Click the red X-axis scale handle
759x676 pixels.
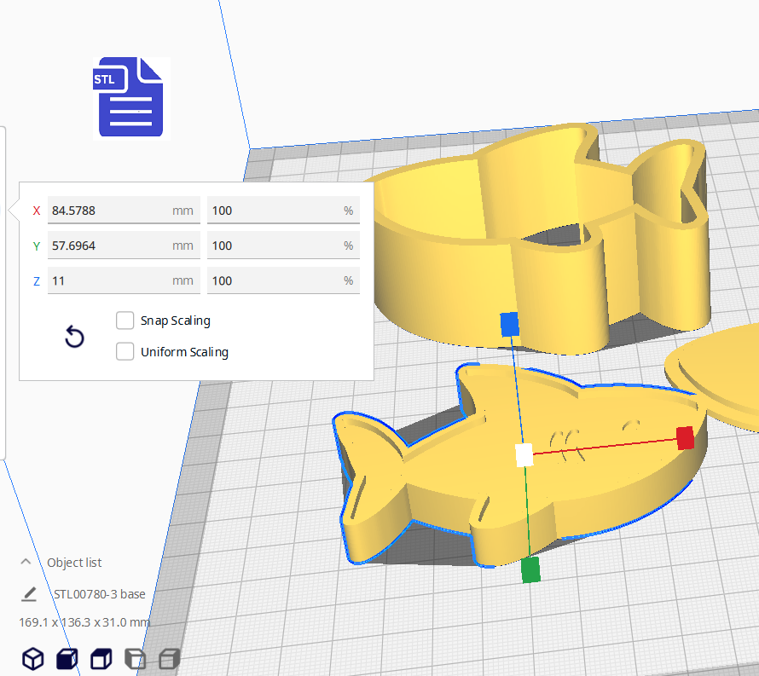coord(685,438)
